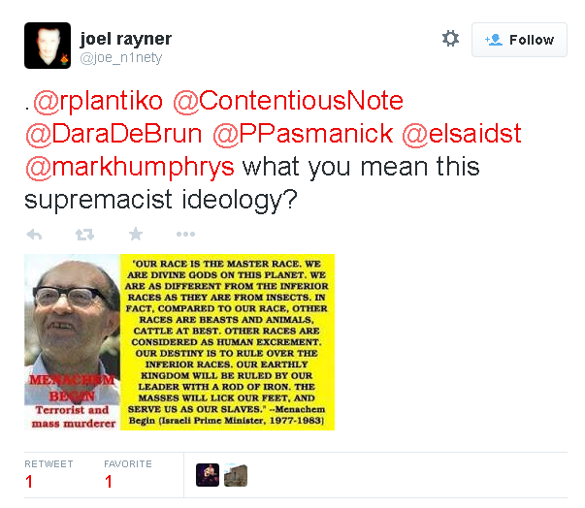The height and width of the screenshot is (508, 585).
Task: Open the joel rayner display name link
Action: coord(126,39)
